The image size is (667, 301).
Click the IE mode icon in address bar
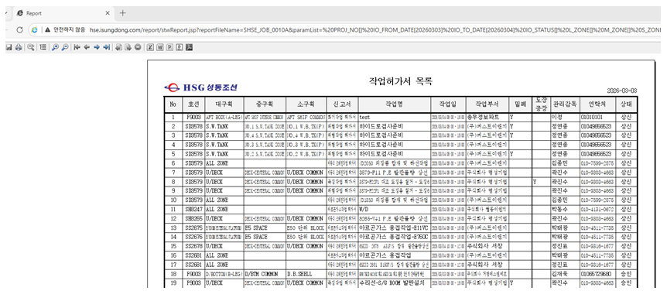pos(34,29)
